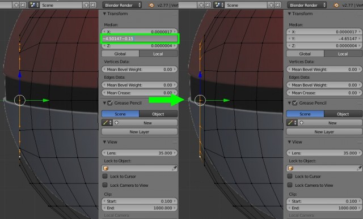The height and width of the screenshot is (219, 363).
Task: Click the object cube icon in right Lock to Object field
Action: click(291, 169)
